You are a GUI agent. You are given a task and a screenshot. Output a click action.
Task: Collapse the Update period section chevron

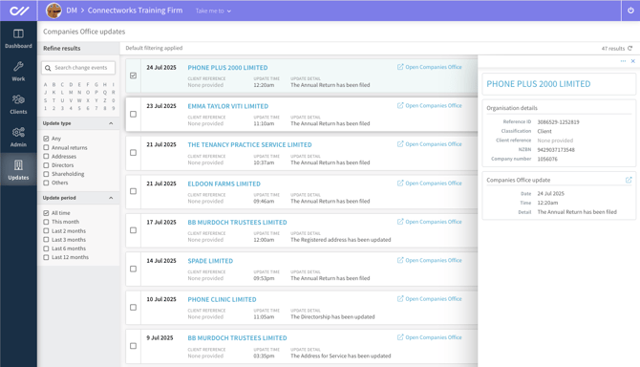(111, 198)
